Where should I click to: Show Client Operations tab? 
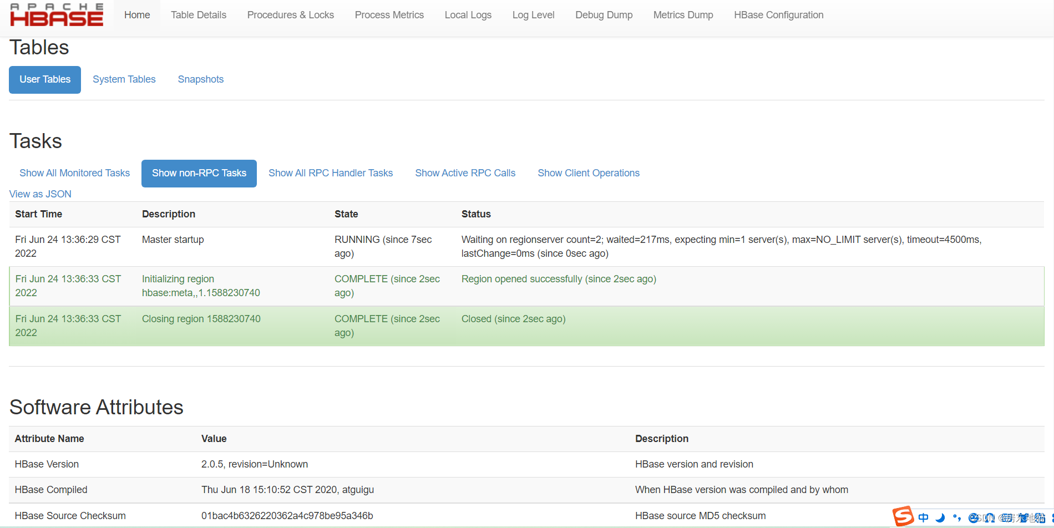[589, 173]
